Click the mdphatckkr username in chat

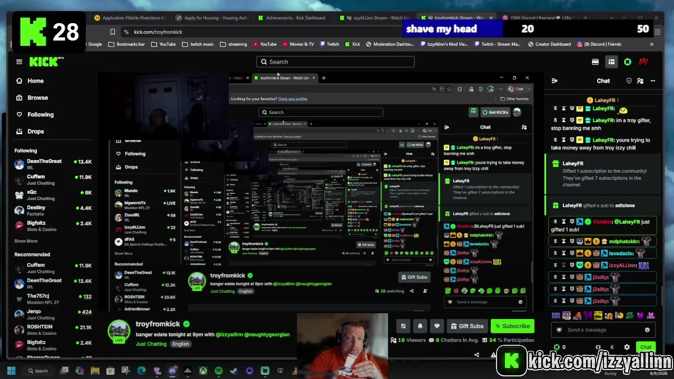pyautogui.click(x=624, y=242)
